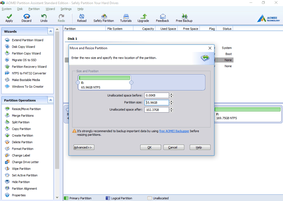
Task: Select Resize/Move Partition operation
Action: point(26,109)
